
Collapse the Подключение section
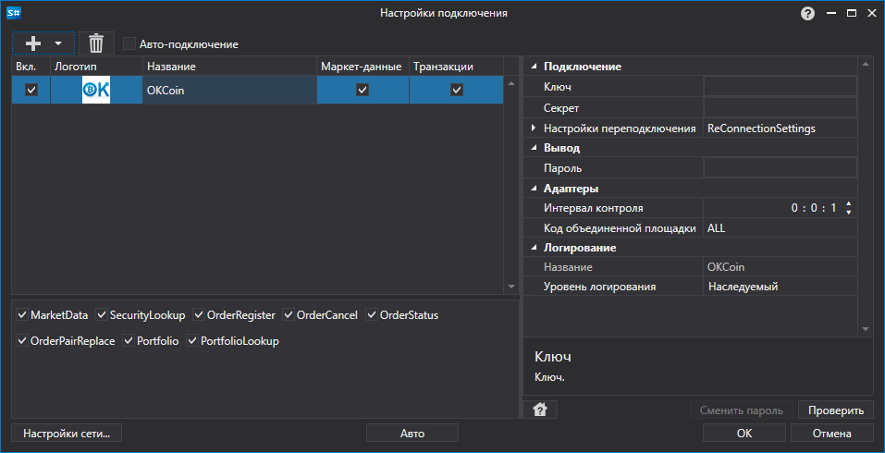coord(534,67)
